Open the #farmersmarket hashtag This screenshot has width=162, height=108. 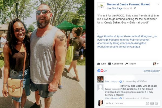(140, 40)
